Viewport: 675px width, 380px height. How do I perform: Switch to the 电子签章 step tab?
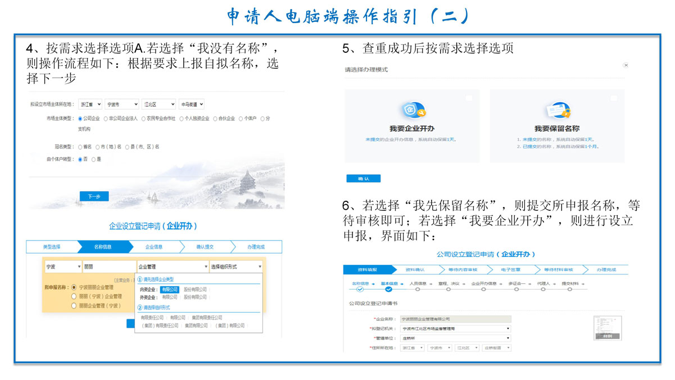pos(510,270)
